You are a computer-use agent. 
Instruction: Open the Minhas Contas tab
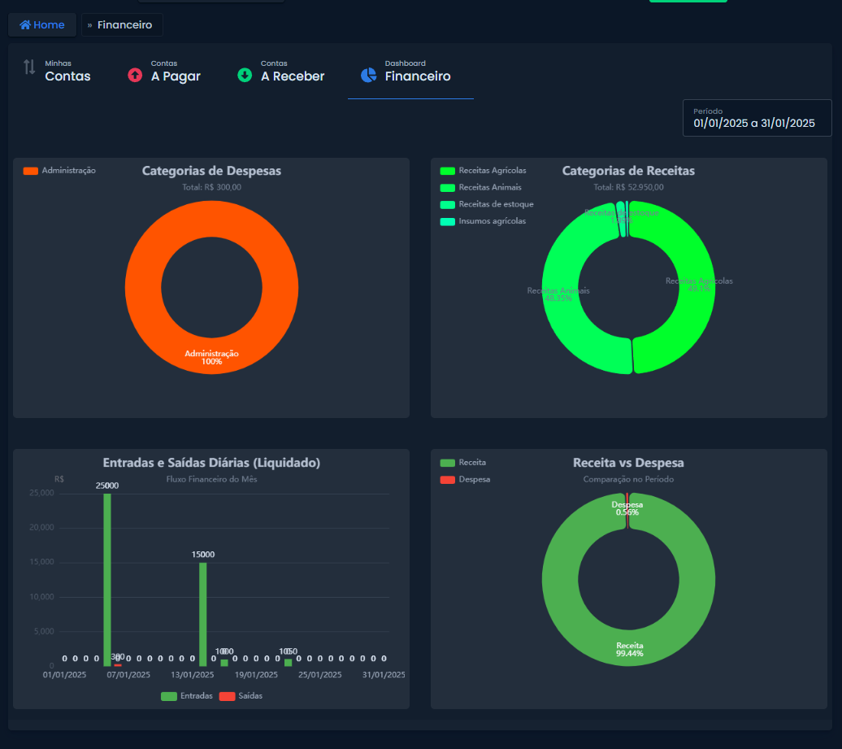58,72
